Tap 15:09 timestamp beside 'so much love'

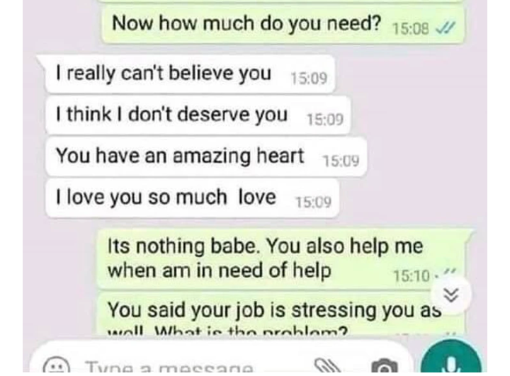[313, 203]
